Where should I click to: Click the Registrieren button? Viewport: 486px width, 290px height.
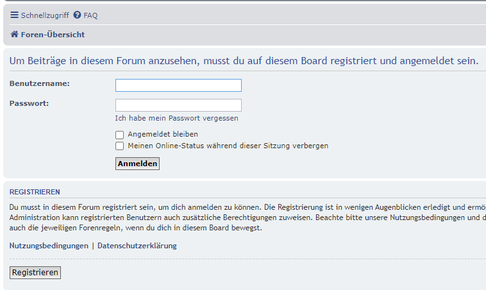pyautogui.click(x=35, y=273)
